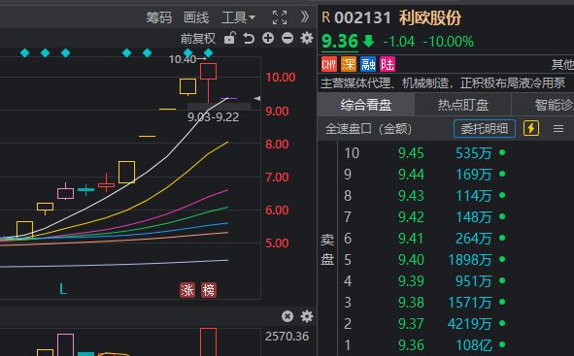Click the -10.00% change value
Image resolution: width=574 pixels, height=356 pixels.
[448, 42]
